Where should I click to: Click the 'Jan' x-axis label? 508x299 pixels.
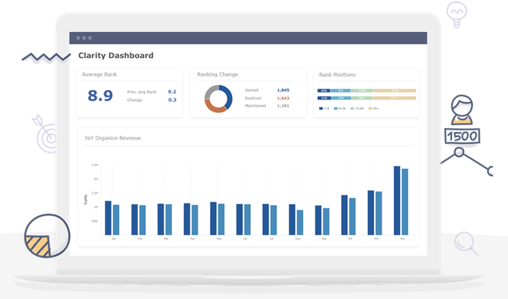coord(114,239)
